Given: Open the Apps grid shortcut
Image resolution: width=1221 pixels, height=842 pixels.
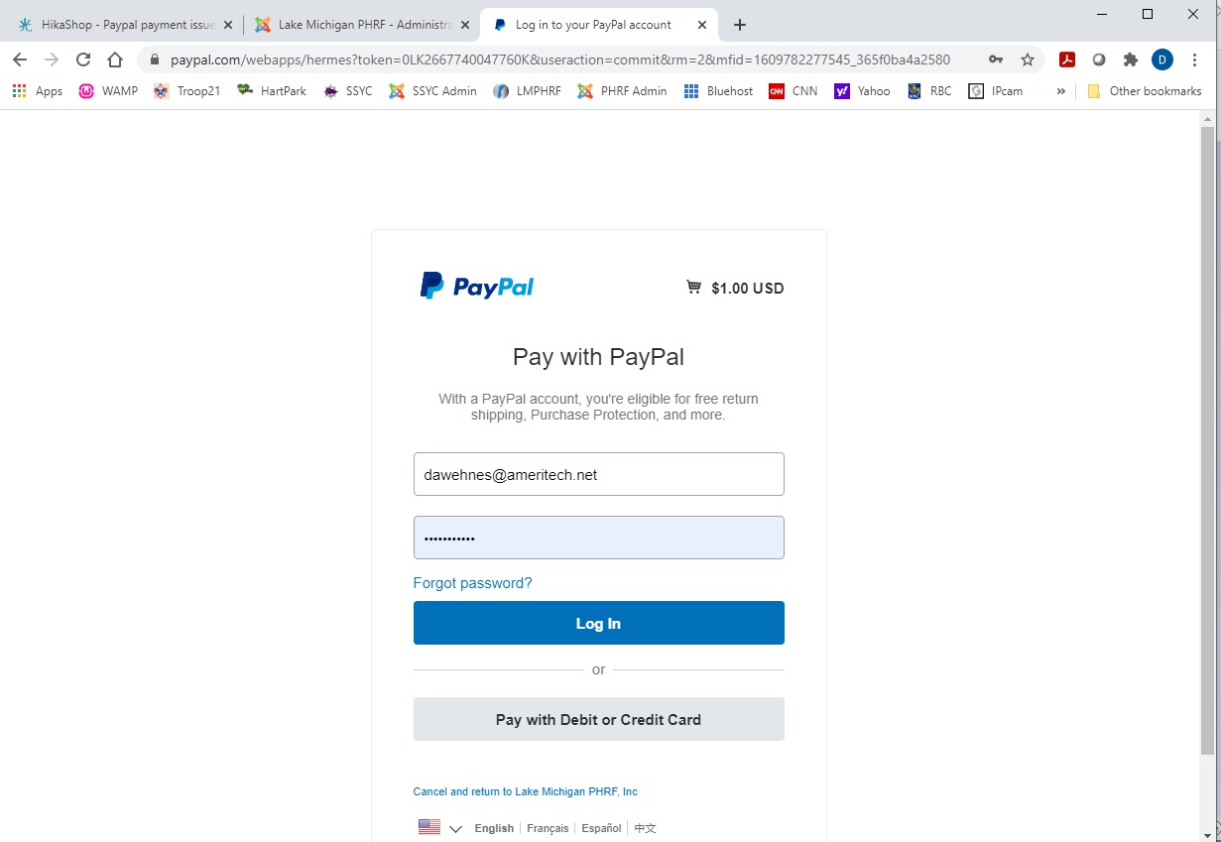Looking at the screenshot, I should tap(38, 91).
